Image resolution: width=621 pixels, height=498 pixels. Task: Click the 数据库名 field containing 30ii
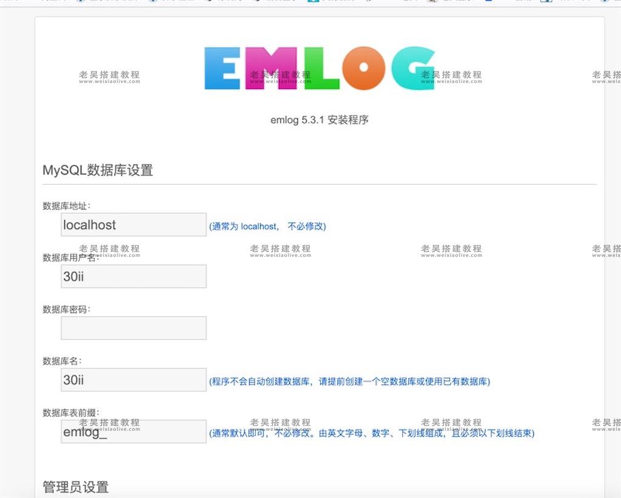click(133, 379)
